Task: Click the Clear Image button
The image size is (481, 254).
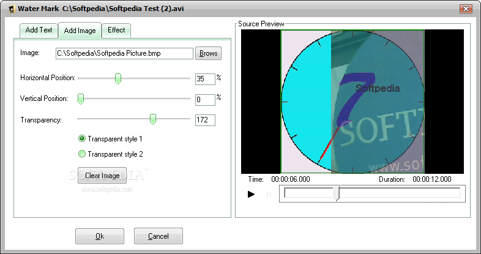Action: point(102,176)
